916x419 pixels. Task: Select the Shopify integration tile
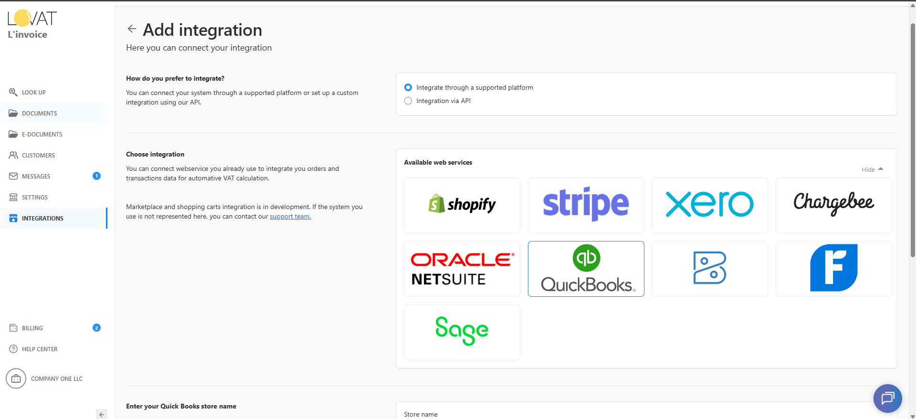[x=462, y=205]
